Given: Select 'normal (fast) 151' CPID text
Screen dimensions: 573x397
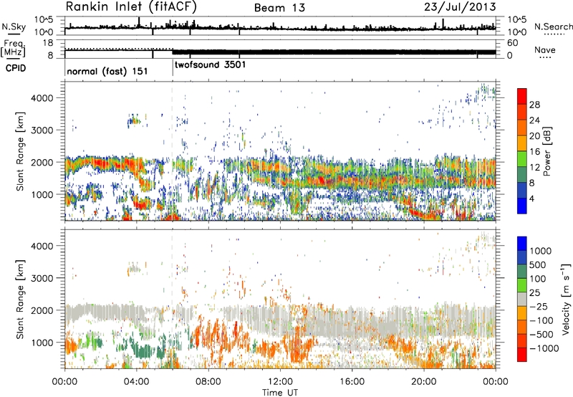Looking at the screenshot, I should [x=107, y=71].
